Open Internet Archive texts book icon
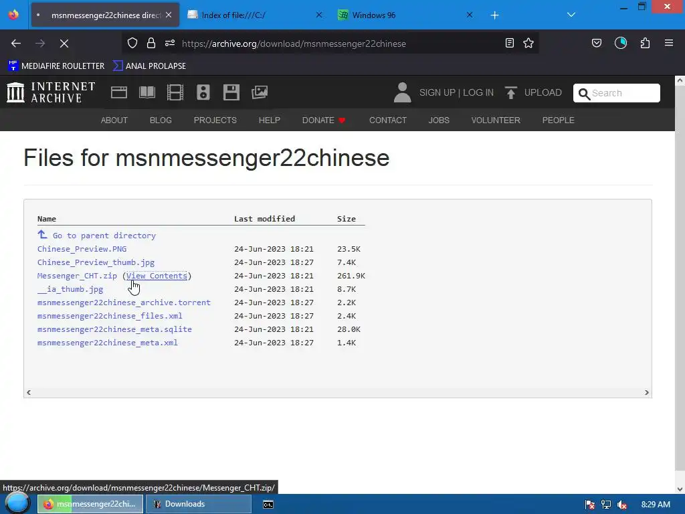Viewport: 685px width, 514px height. pyautogui.click(x=147, y=92)
